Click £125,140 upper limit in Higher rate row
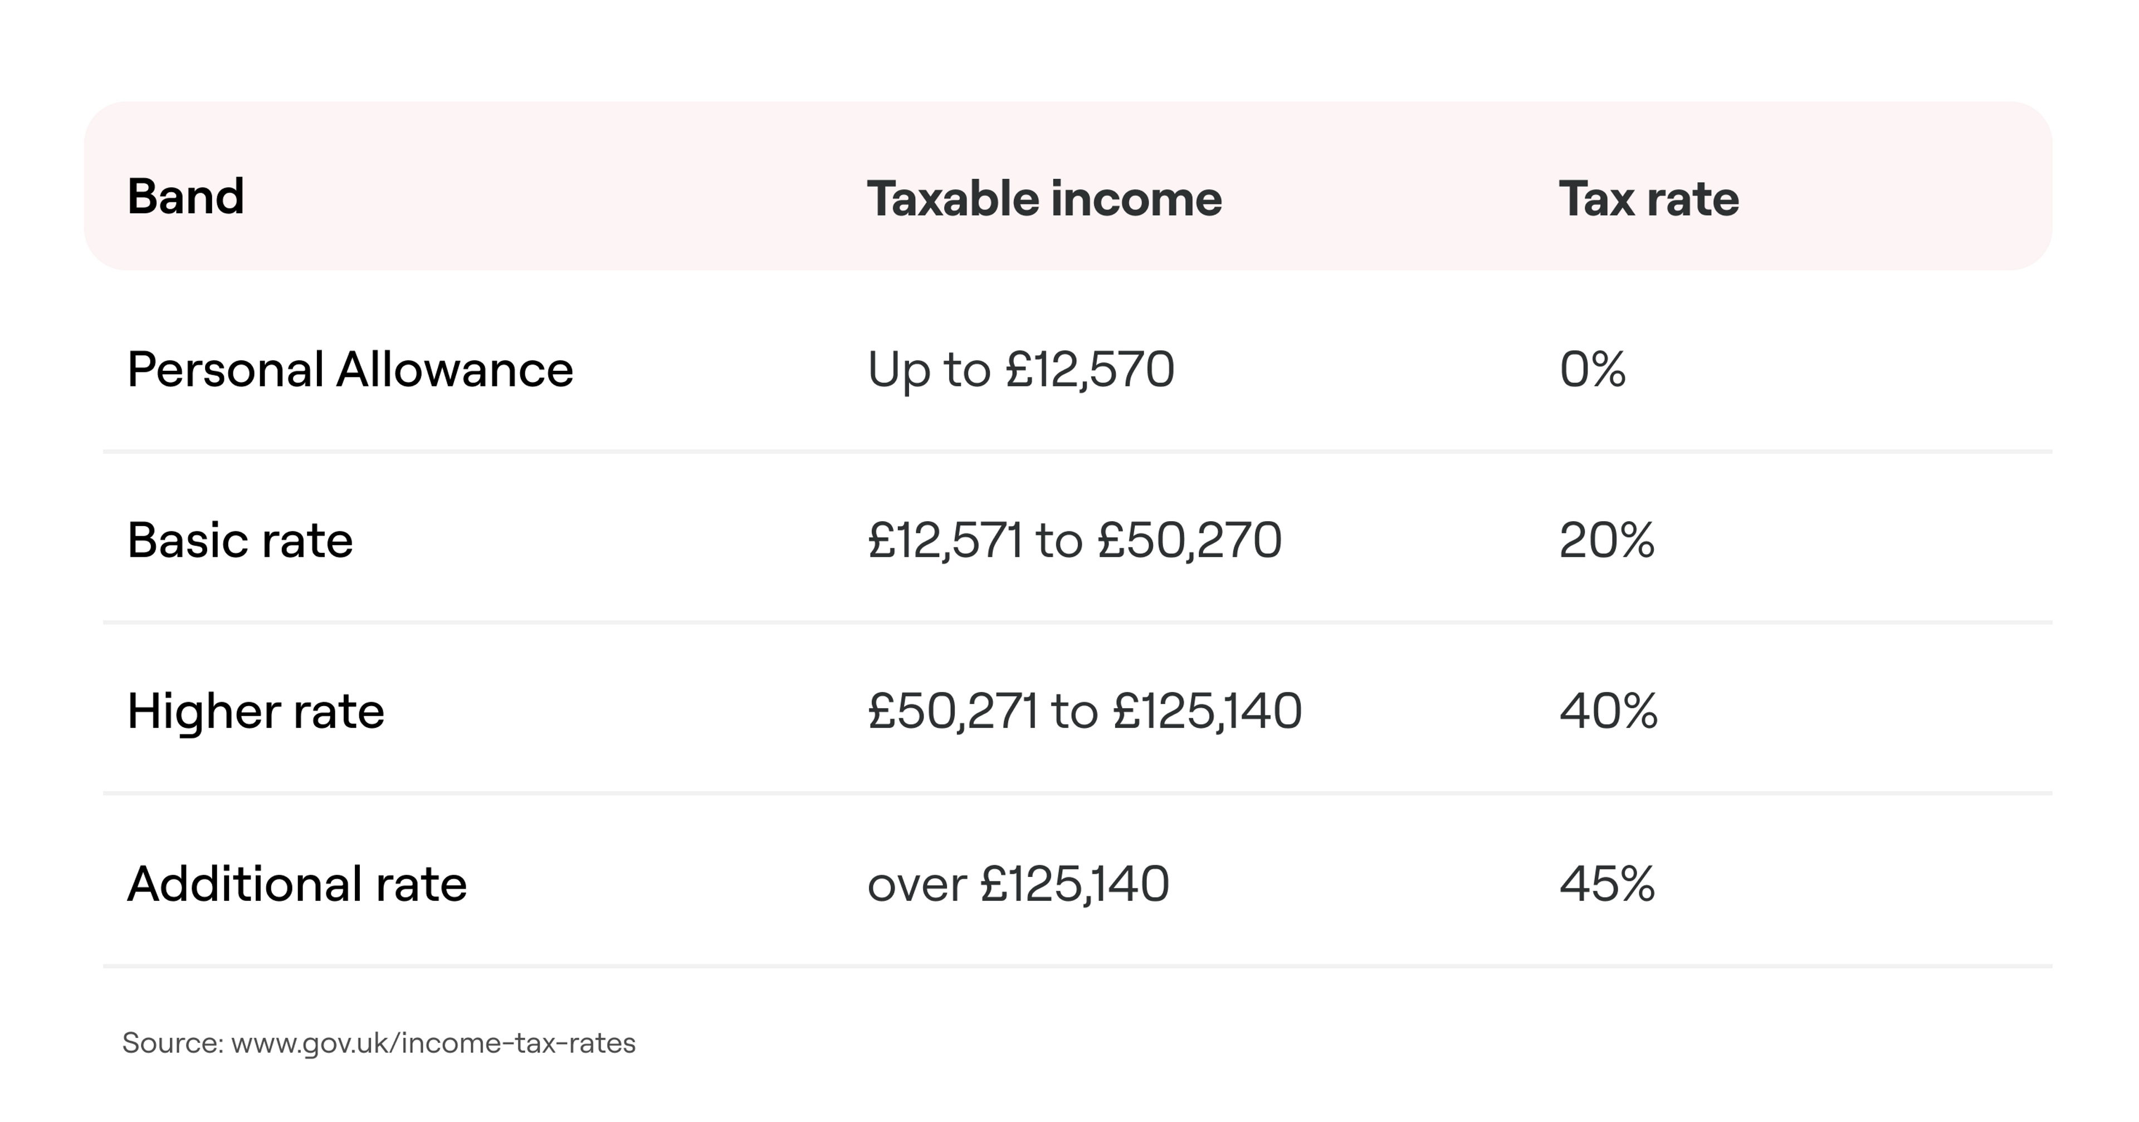2139x1122 pixels. pyautogui.click(x=1207, y=711)
